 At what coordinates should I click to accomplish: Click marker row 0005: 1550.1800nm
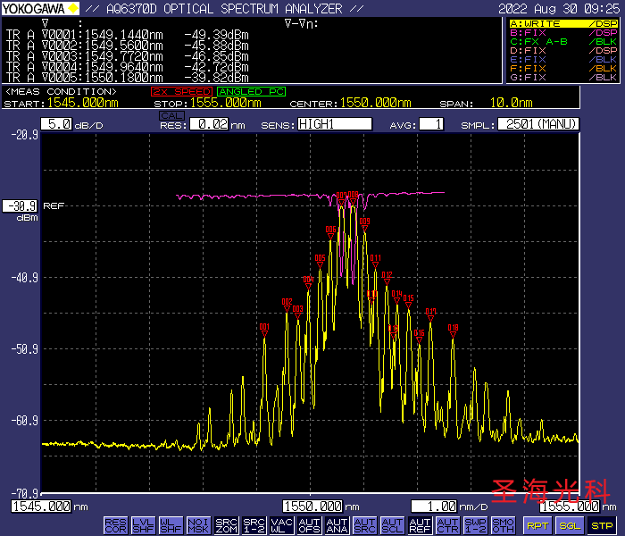click(128, 78)
